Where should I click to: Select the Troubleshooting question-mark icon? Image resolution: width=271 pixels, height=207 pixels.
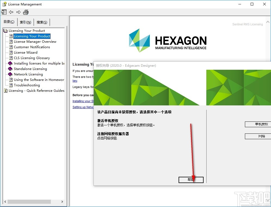click(x=11, y=85)
